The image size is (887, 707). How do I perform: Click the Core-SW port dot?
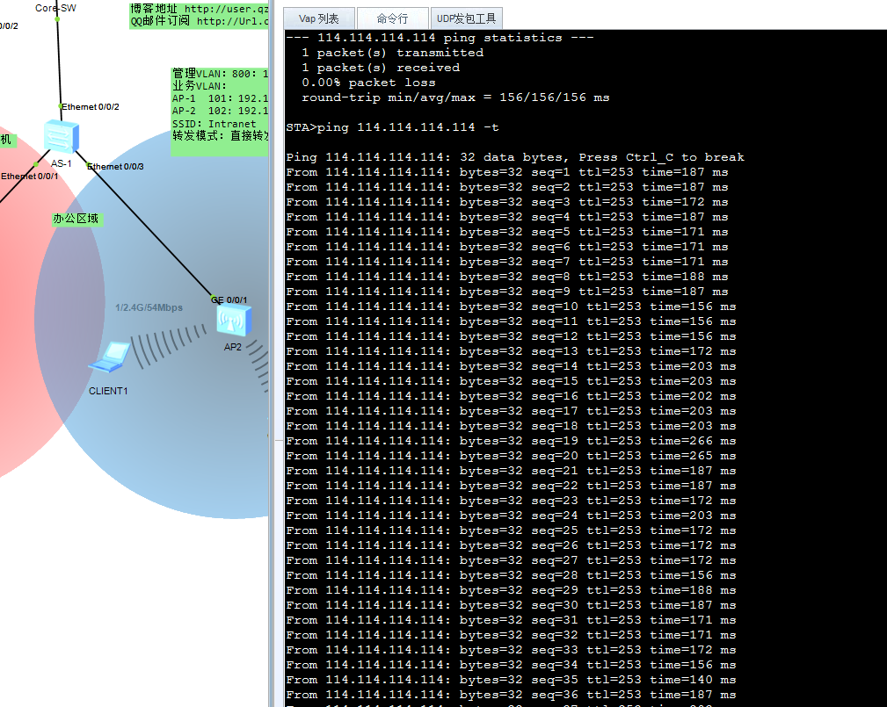[x=57, y=19]
